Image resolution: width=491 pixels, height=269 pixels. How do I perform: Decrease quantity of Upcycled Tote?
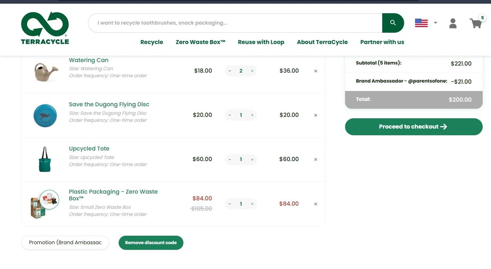pos(230,159)
